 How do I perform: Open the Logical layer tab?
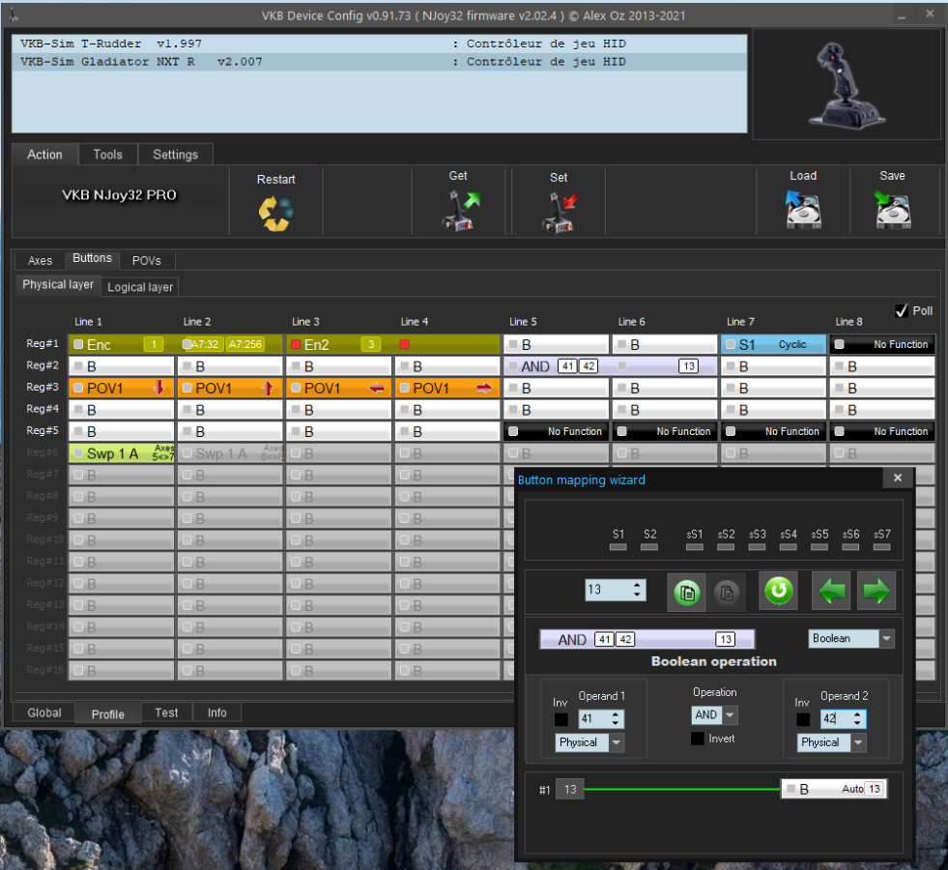click(140, 287)
